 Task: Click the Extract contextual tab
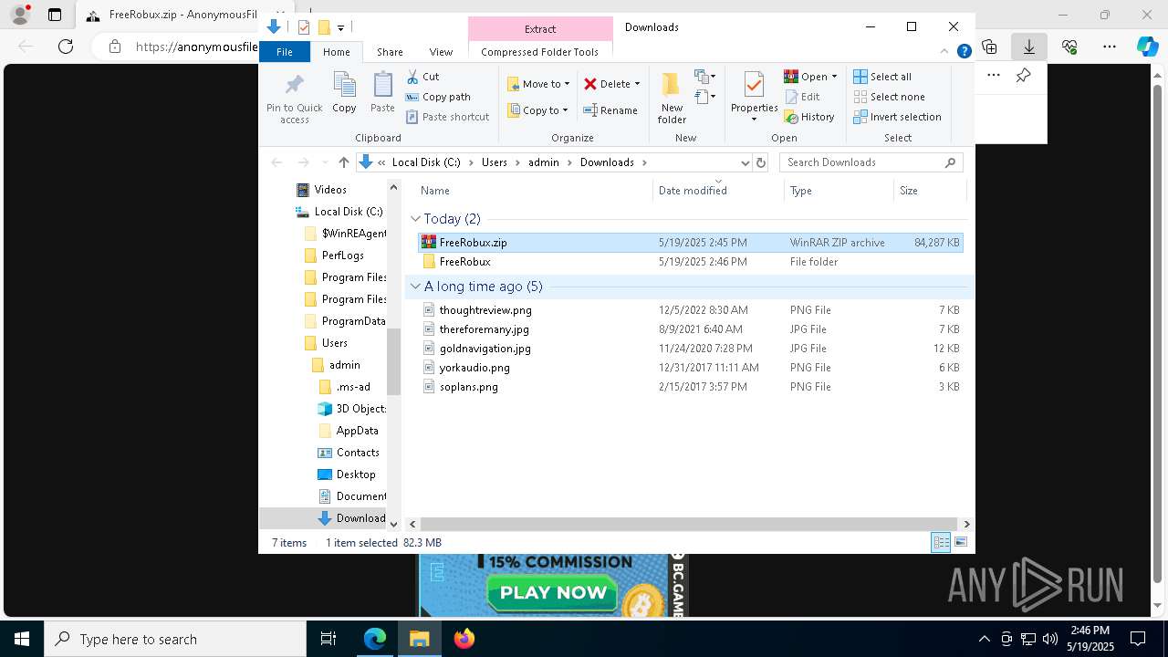540,29
